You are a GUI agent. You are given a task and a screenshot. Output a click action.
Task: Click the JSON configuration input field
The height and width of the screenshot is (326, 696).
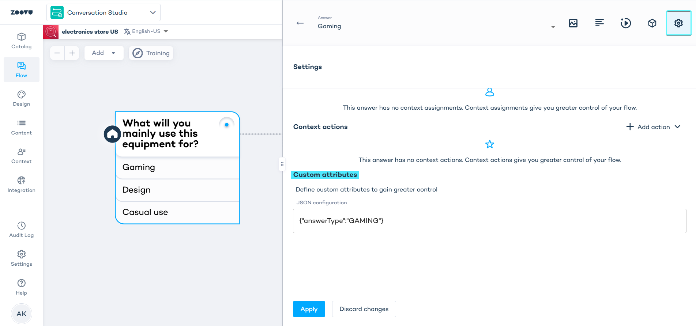click(x=489, y=221)
